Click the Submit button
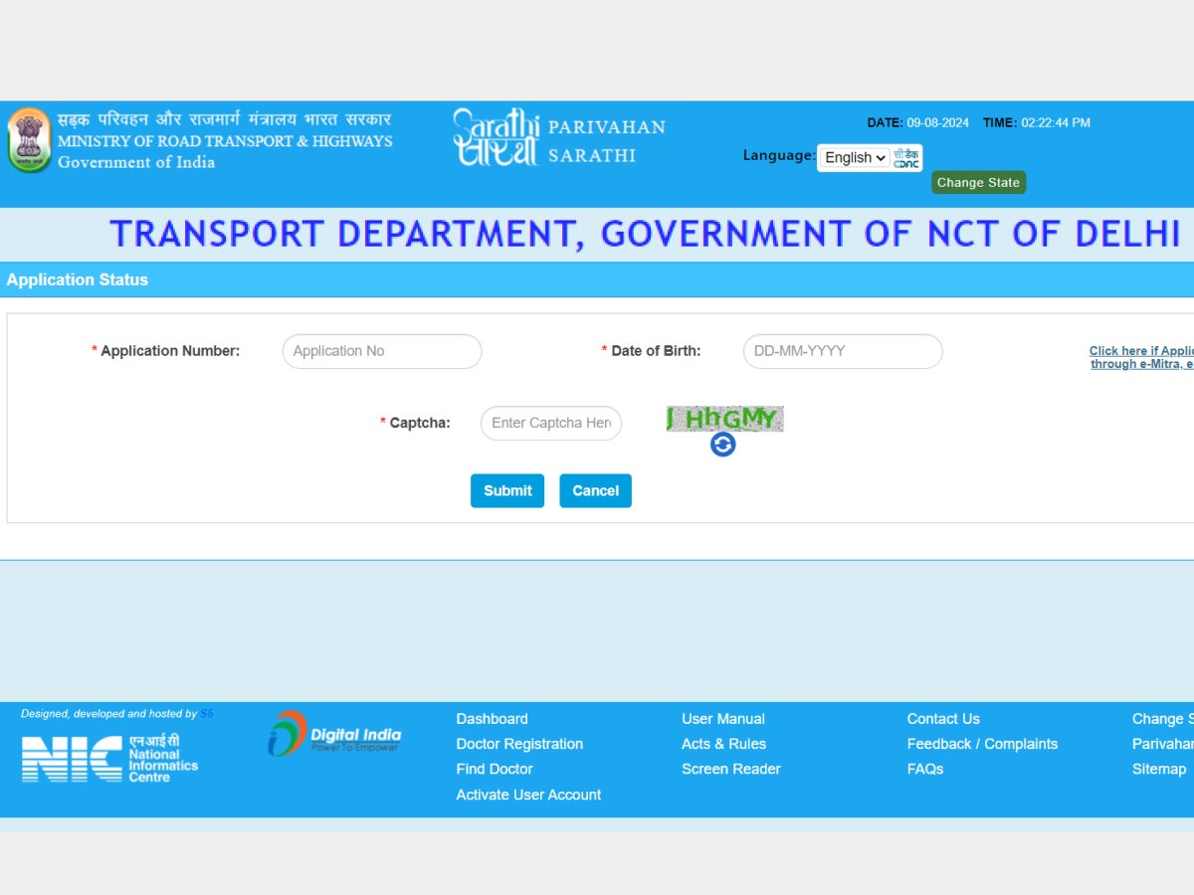 (x=506, y=490)
